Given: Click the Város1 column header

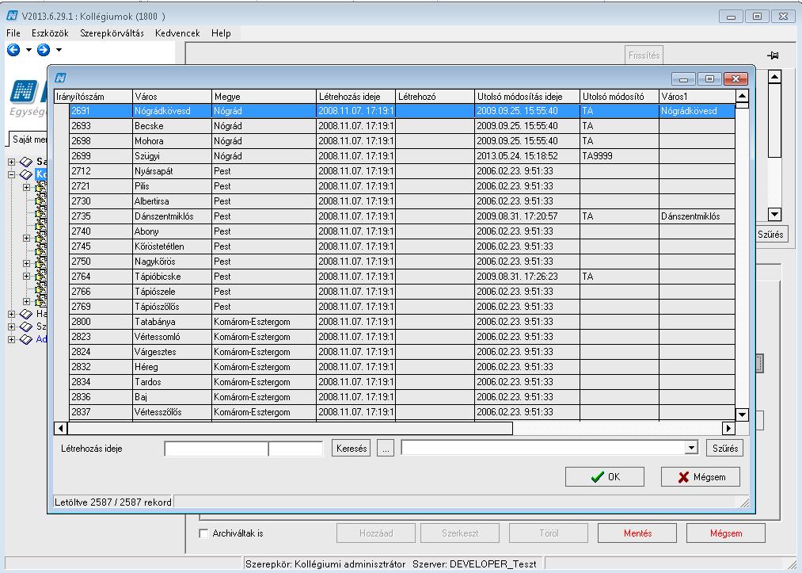Looking at the screenshot, I should [x=697, y=96].
